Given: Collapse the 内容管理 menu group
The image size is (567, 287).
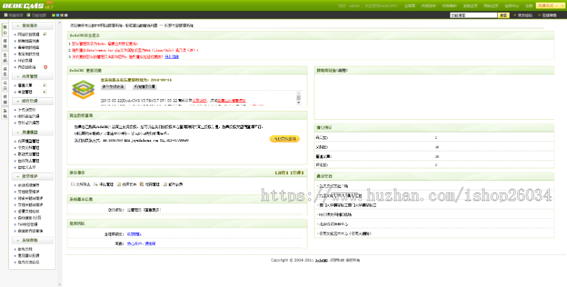Looking at the screenshot, I should (33, 76).
